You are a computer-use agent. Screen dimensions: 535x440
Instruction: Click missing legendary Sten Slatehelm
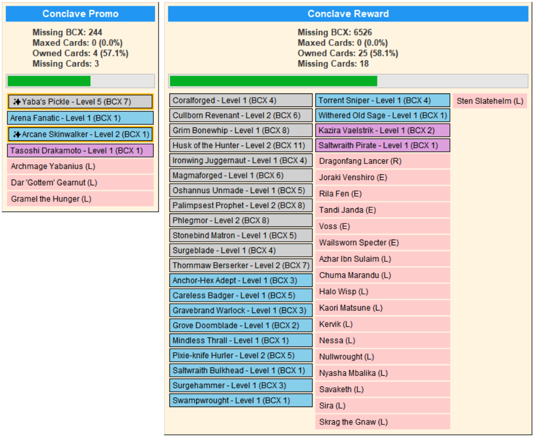coord(490,101)
